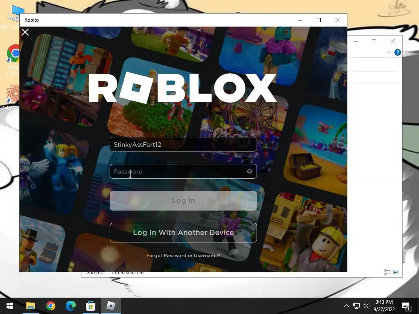This screenshot has width=419, height=314.
Task: Close the File Explorer window behind Roblox
Action: 392,41
